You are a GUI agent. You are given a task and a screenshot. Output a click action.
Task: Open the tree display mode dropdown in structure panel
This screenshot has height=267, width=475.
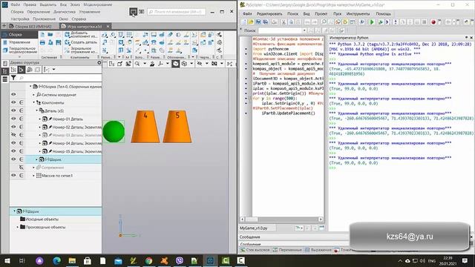[x=53, y=70]
